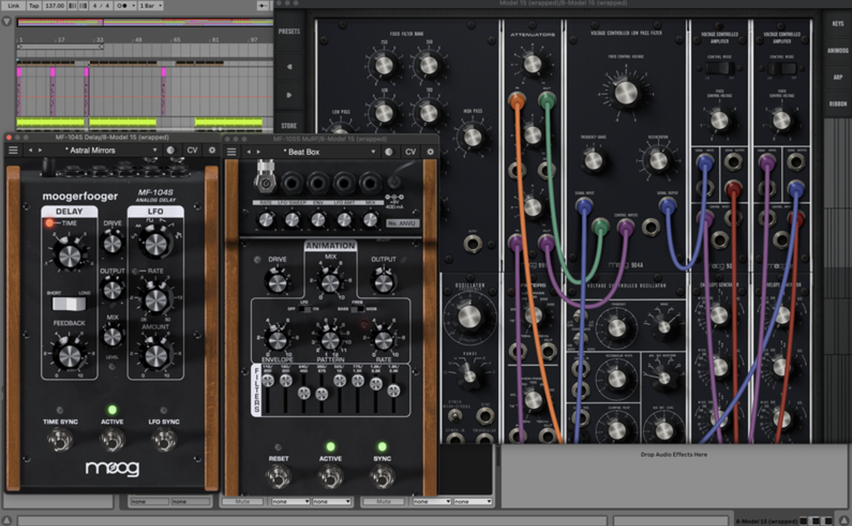Toggle the MF-105S MuRF light/dark theme icon
The image size is (852, 526).
click(x=389, y=152)
